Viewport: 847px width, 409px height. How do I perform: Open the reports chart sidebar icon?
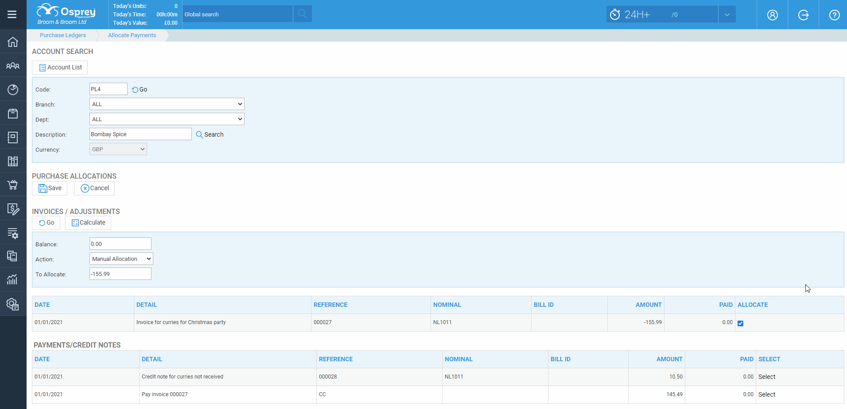(13, 279)
